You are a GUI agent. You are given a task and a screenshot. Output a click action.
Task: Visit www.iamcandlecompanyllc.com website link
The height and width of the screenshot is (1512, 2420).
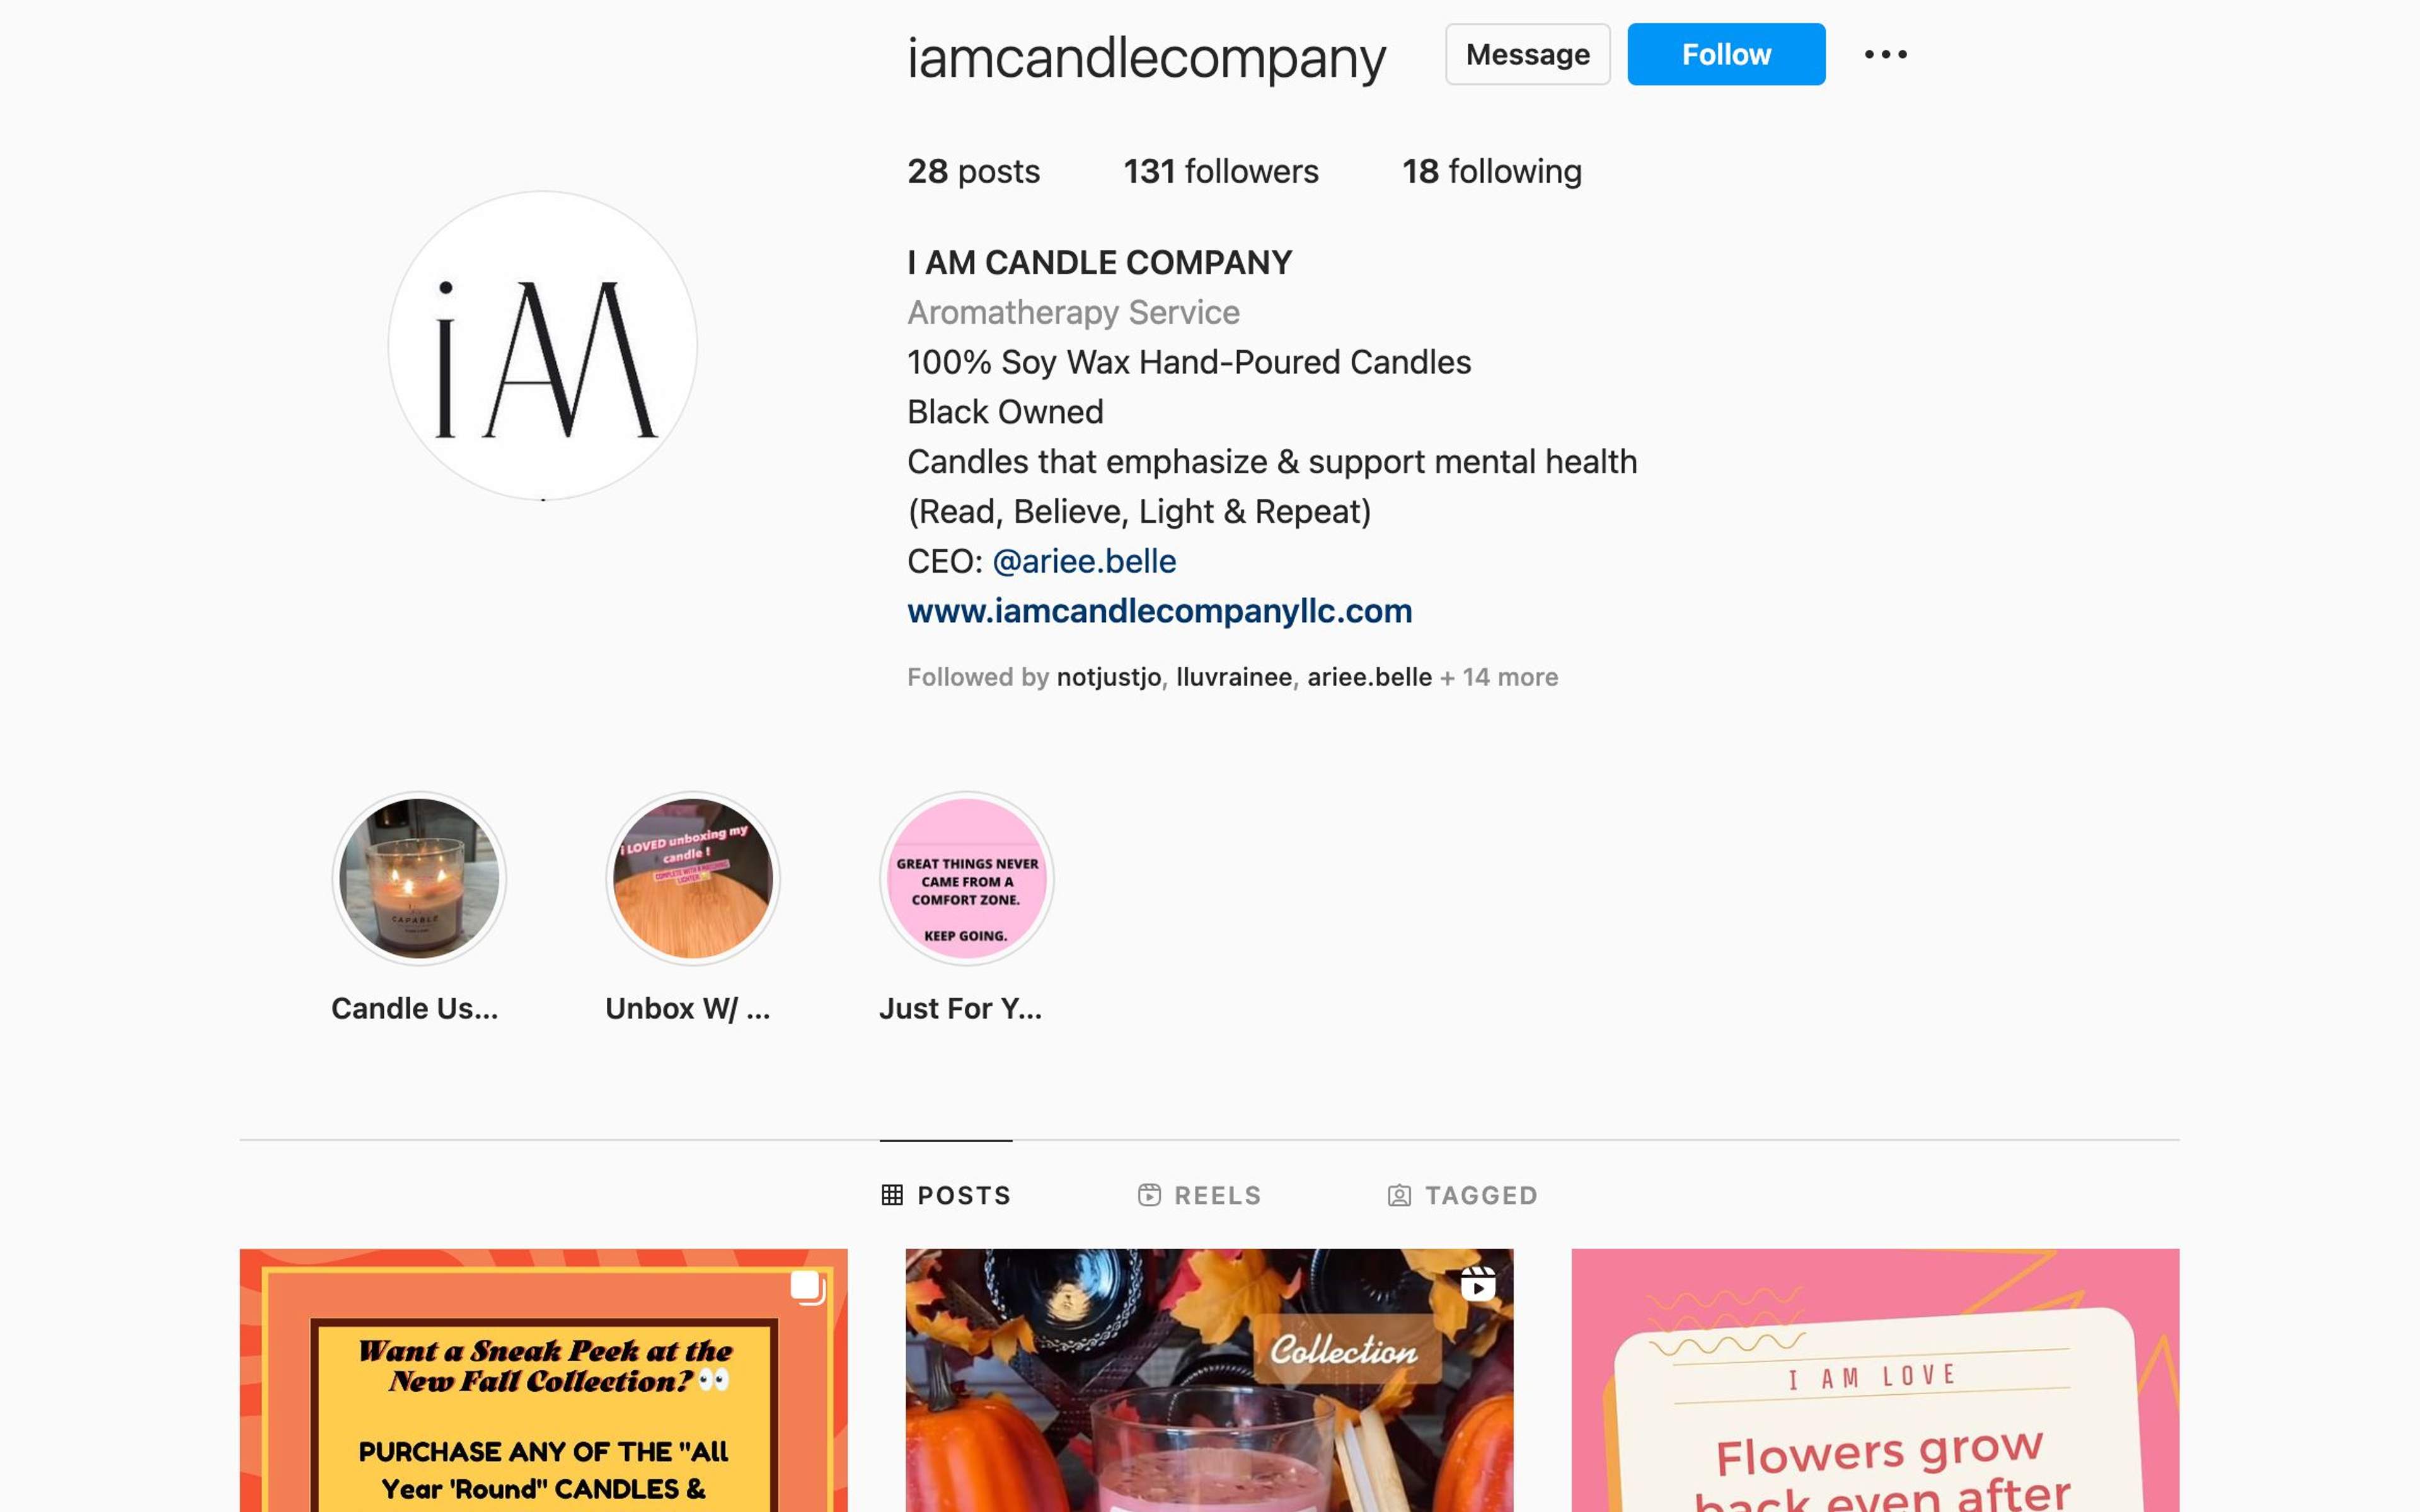[1159, 611]
